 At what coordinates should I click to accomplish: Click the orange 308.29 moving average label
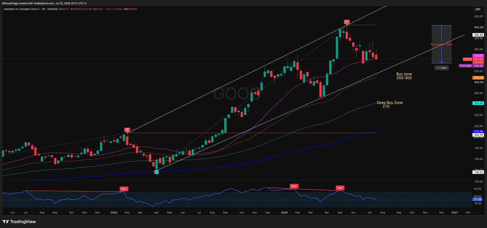(479, 78)
